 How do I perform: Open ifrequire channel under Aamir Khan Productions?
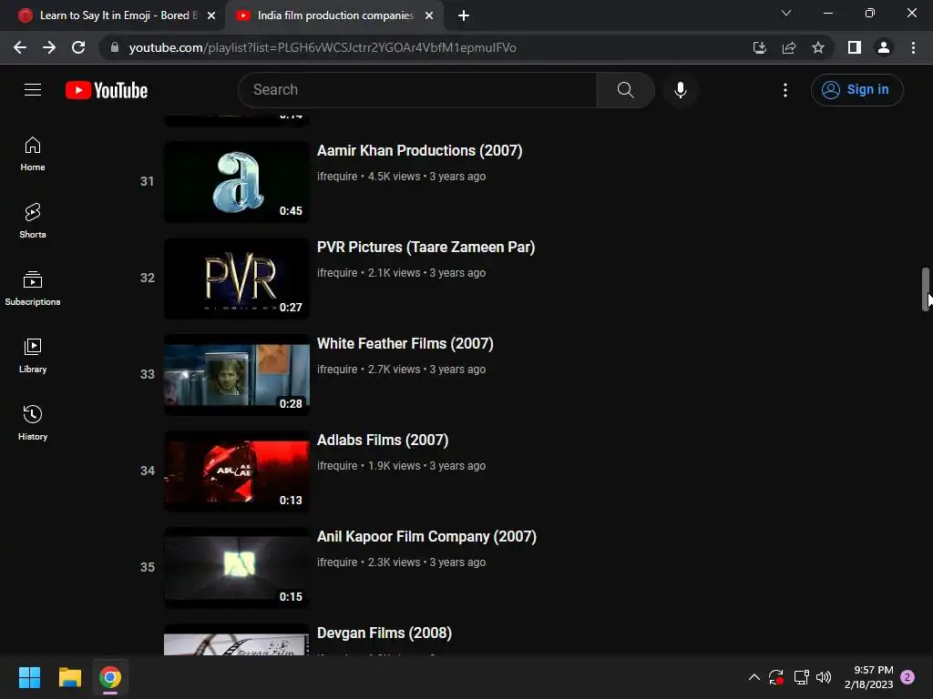337,177
